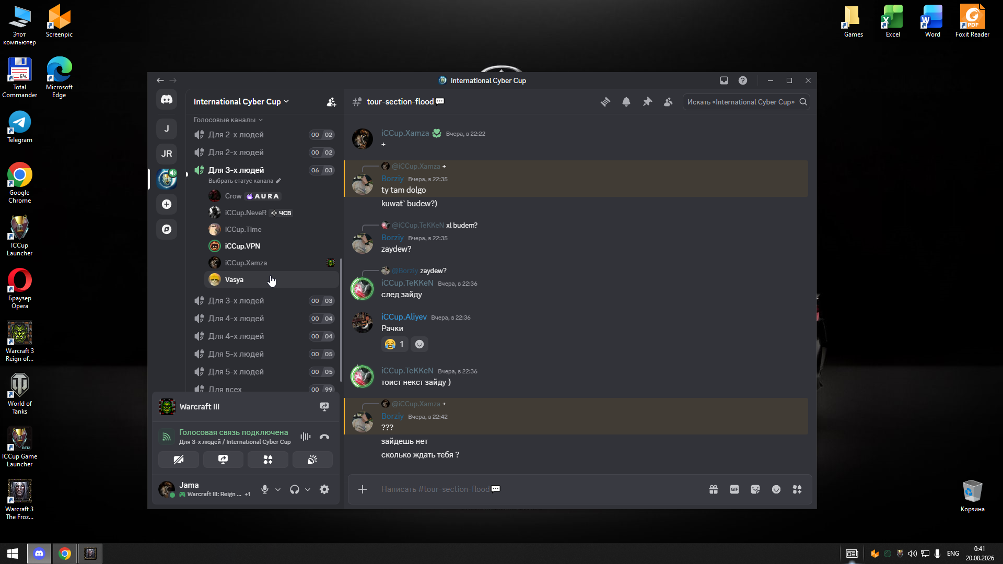Click the channel list scrollbar
The height and width of the screenshot is (564, 1003).
click(x=341, y=320)
